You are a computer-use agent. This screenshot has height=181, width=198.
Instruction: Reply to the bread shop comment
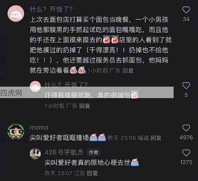pos(128,71)
